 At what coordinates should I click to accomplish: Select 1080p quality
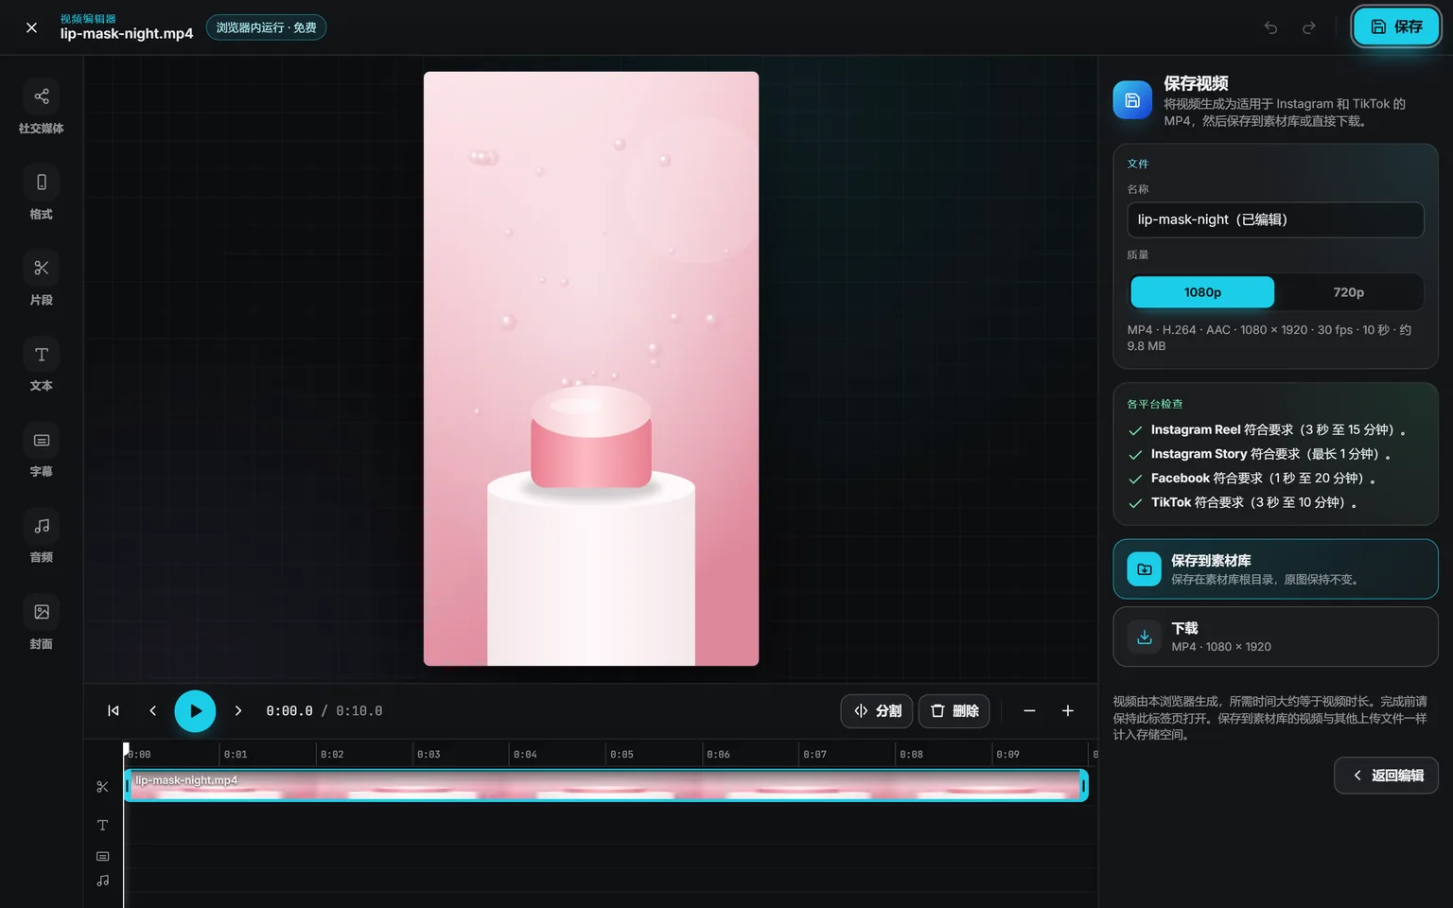1202,292
